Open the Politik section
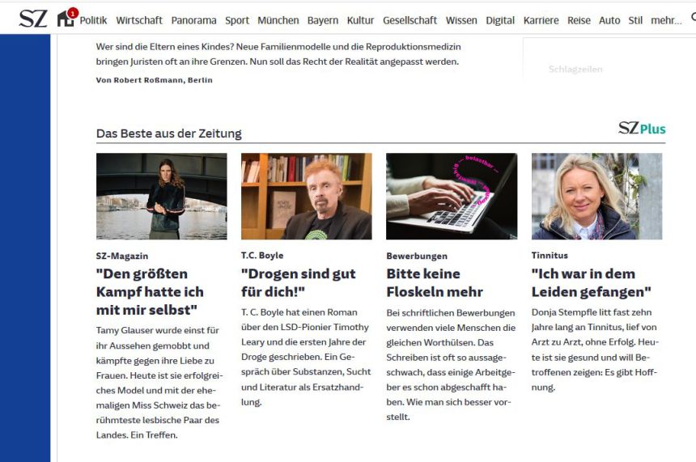The image size is (696, 462). (x=93, y=20)
